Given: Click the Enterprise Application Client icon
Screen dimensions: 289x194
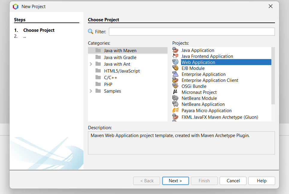Looking at the screenshot, I should pos(175,80).
